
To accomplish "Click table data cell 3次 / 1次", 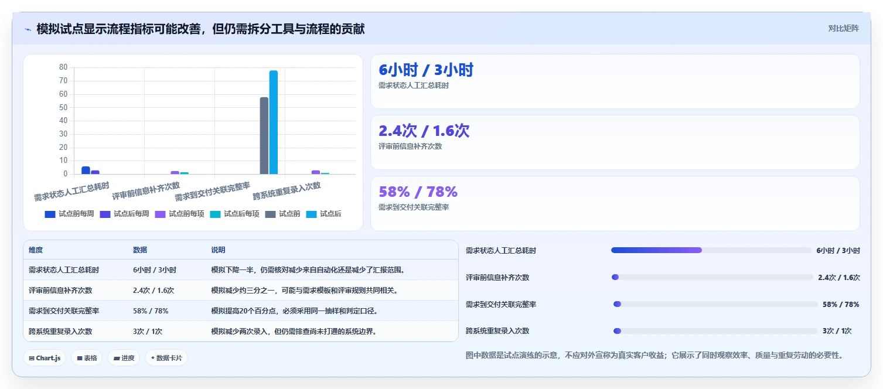I will coord(148,332).
